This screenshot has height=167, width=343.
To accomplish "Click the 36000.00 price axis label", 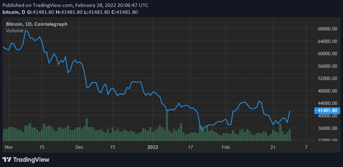I will point(327,128).
